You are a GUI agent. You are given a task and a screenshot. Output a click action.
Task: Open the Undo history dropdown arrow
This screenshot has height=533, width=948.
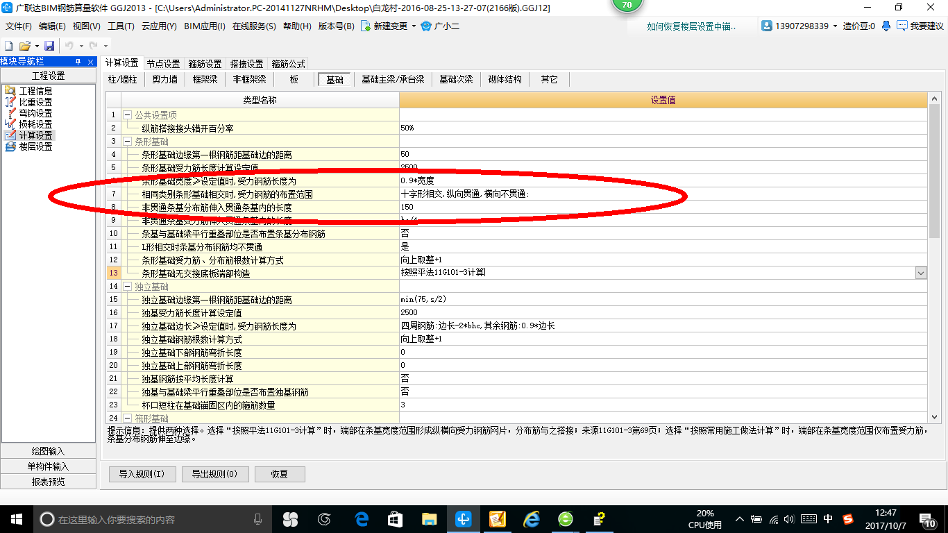[81, 46]
